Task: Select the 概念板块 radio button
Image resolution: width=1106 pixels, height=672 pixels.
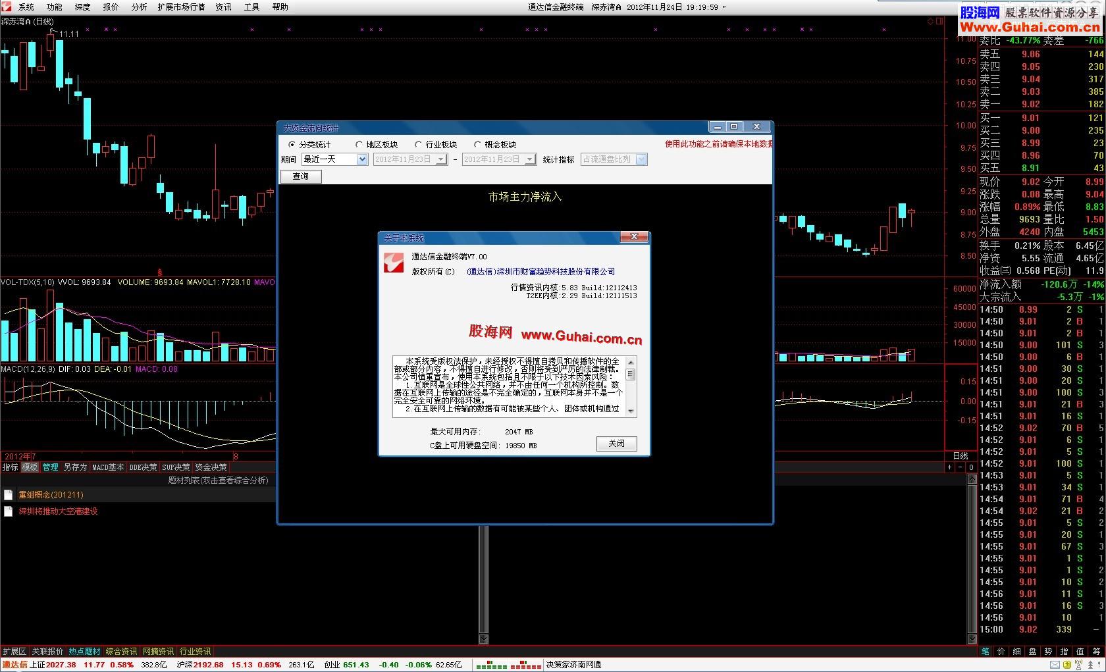Action: point(477,144)
